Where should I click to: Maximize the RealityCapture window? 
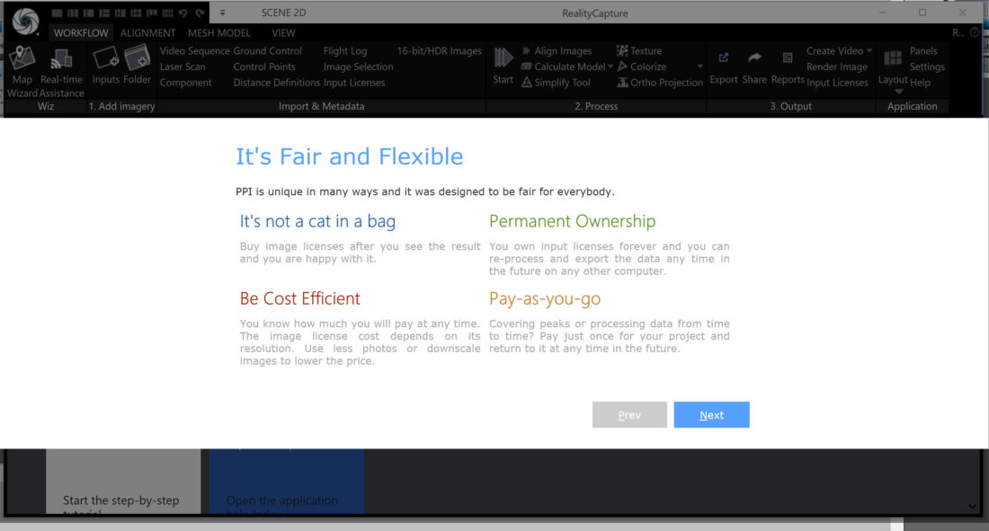pos(922,13)
